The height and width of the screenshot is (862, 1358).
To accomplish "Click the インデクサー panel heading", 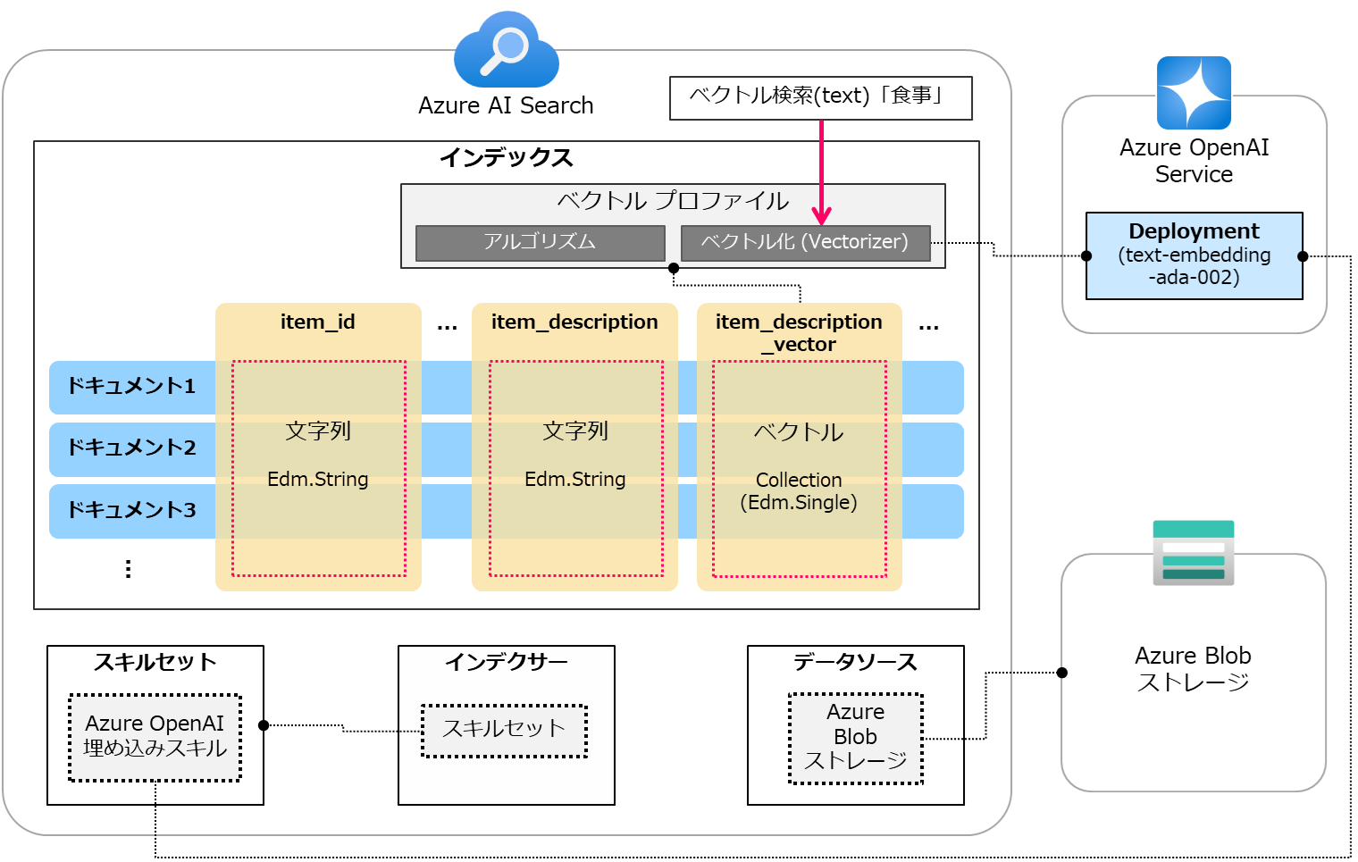I will tap(507, 662).
